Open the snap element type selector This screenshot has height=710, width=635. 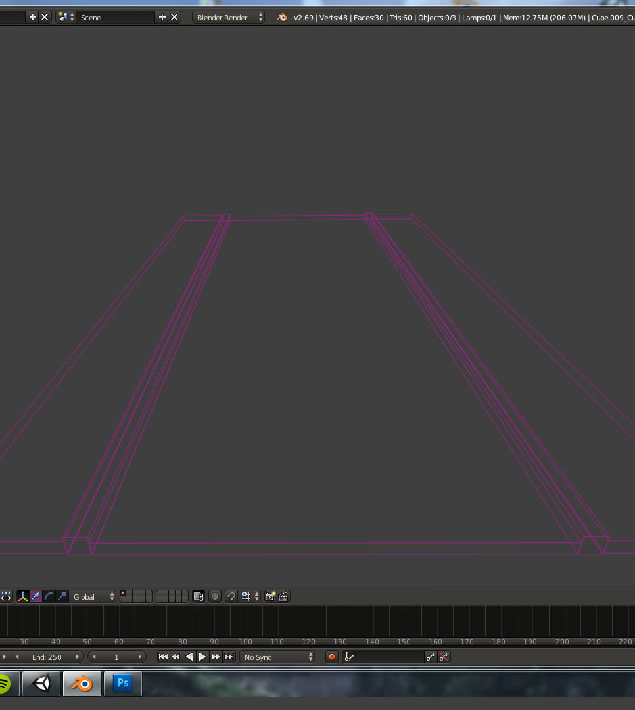click(x=250, y=596)
